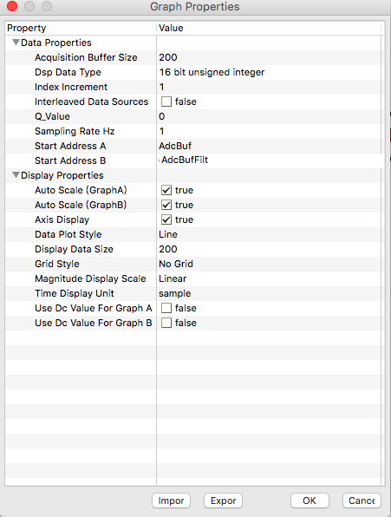This screenshot has width=391, height=517.
Task: Confirm with the OK button
Action: tap(310, 501)
